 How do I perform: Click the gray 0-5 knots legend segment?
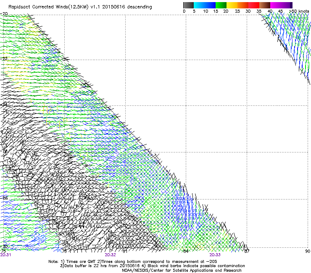point(188,5)
